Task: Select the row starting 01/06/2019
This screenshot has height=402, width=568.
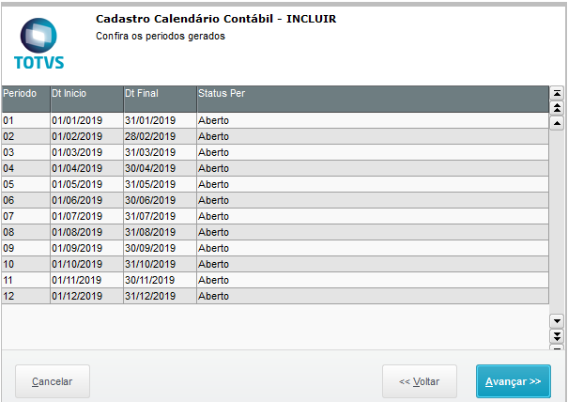Action: [x=275, y=200]
